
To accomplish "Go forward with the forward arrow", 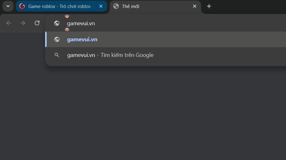I will click(23, 23).
